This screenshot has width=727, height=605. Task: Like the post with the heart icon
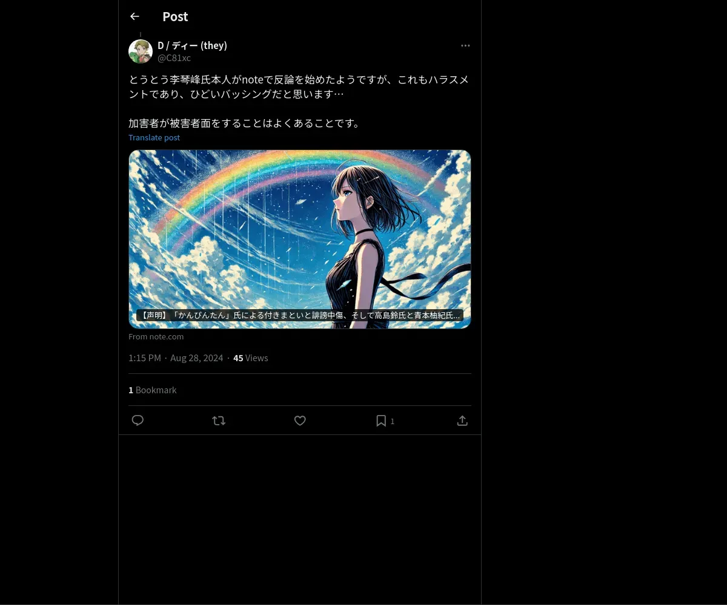click(x=300, y=420)
